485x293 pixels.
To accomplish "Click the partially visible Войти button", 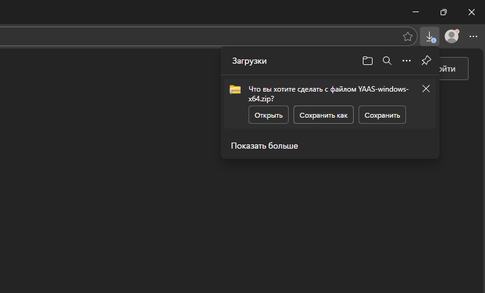I will [x=453, y=69].
